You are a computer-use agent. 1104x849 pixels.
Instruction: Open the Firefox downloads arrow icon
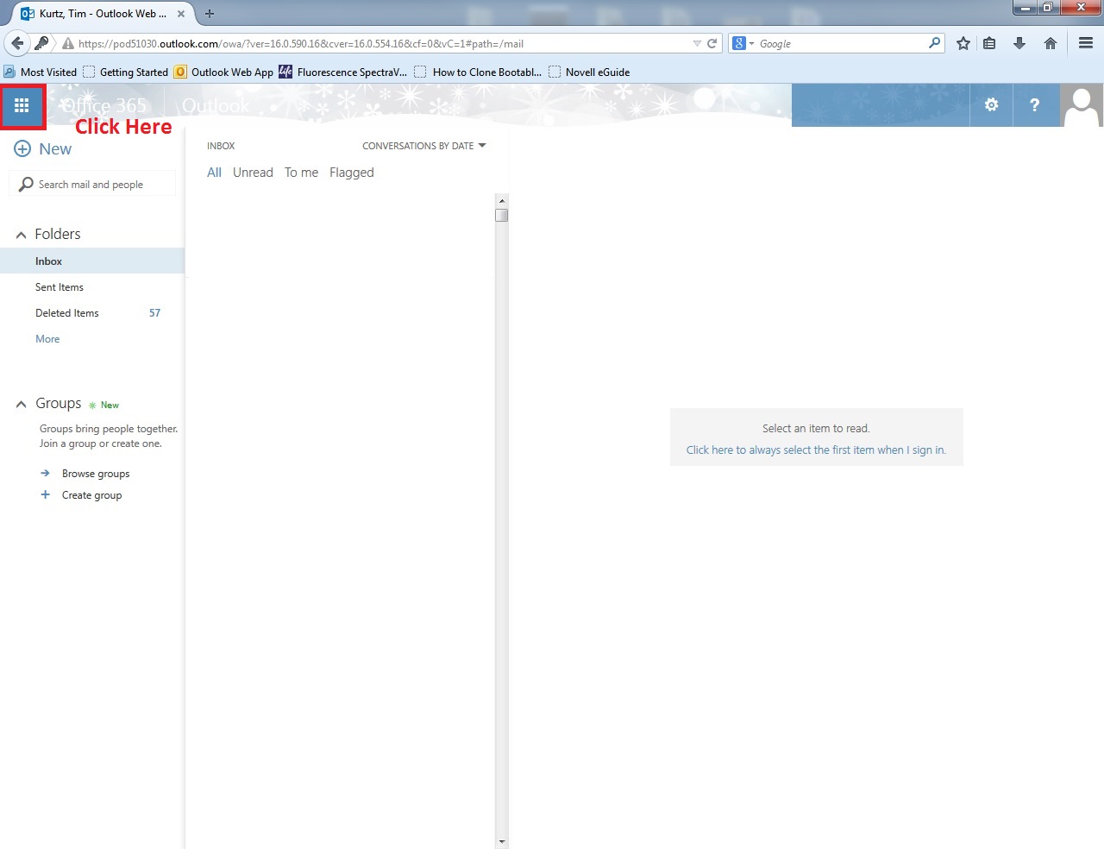[x=1019, y=43]
